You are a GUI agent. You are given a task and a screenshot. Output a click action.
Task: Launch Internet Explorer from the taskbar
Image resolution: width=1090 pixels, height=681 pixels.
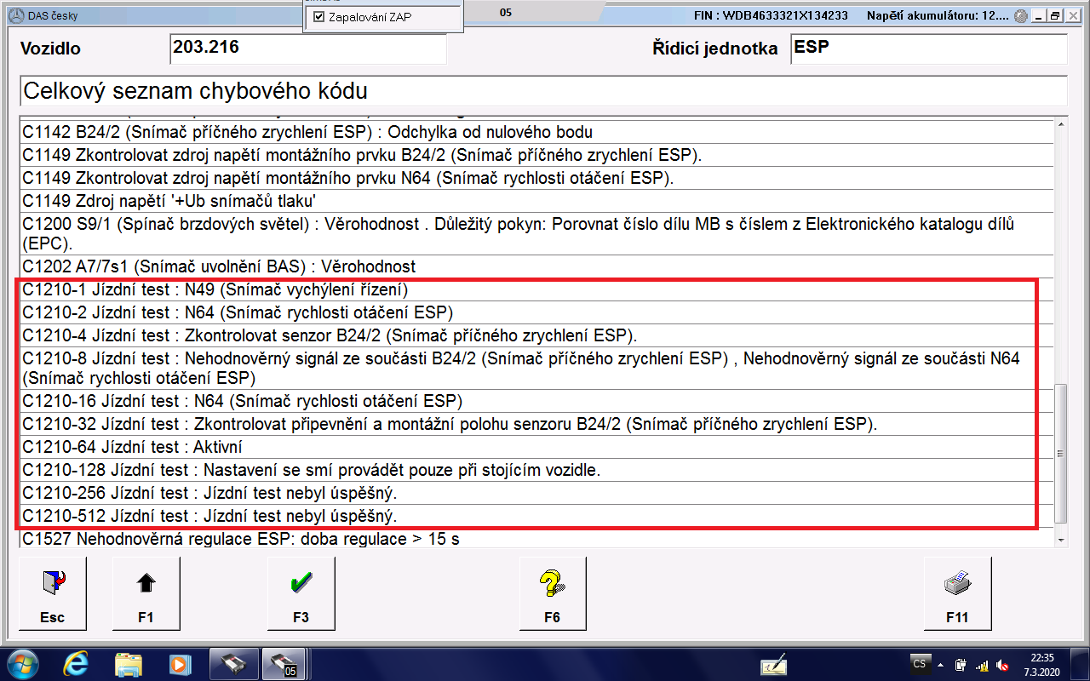coord(77,663)
